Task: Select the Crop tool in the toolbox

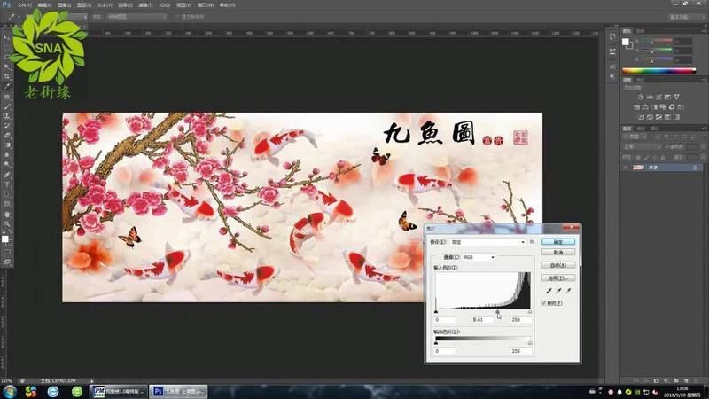Action: 7,76
